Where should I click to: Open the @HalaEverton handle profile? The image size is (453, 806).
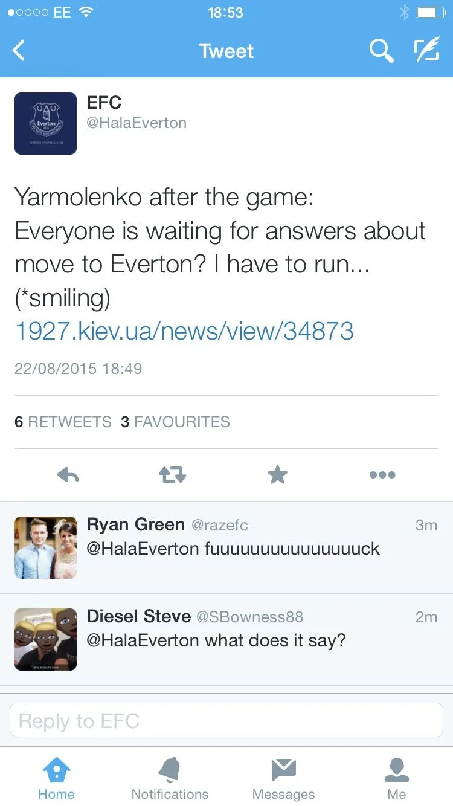(137, 123)
